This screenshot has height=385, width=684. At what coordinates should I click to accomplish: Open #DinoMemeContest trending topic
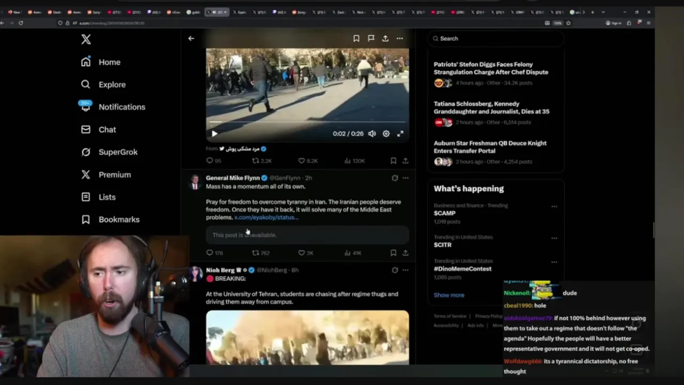(463, 269)
